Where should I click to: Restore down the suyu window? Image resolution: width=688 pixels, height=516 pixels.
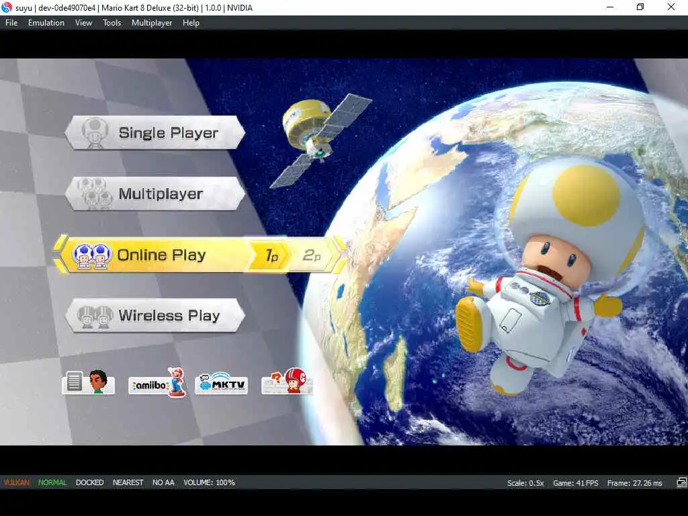click(x=640, y=7)
